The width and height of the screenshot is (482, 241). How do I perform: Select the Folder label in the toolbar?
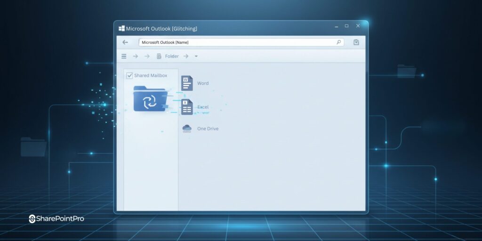point(172,56)
